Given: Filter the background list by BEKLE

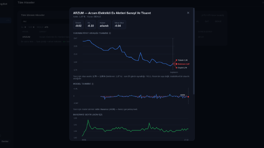Looking at the screenshot, I should tap(218, 22).
